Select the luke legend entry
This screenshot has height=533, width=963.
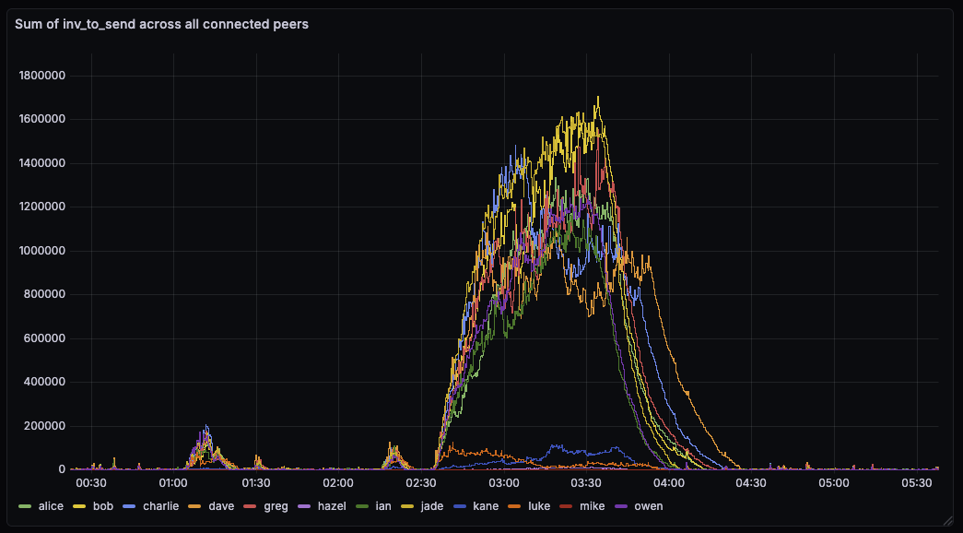click(x=539, y=506)
